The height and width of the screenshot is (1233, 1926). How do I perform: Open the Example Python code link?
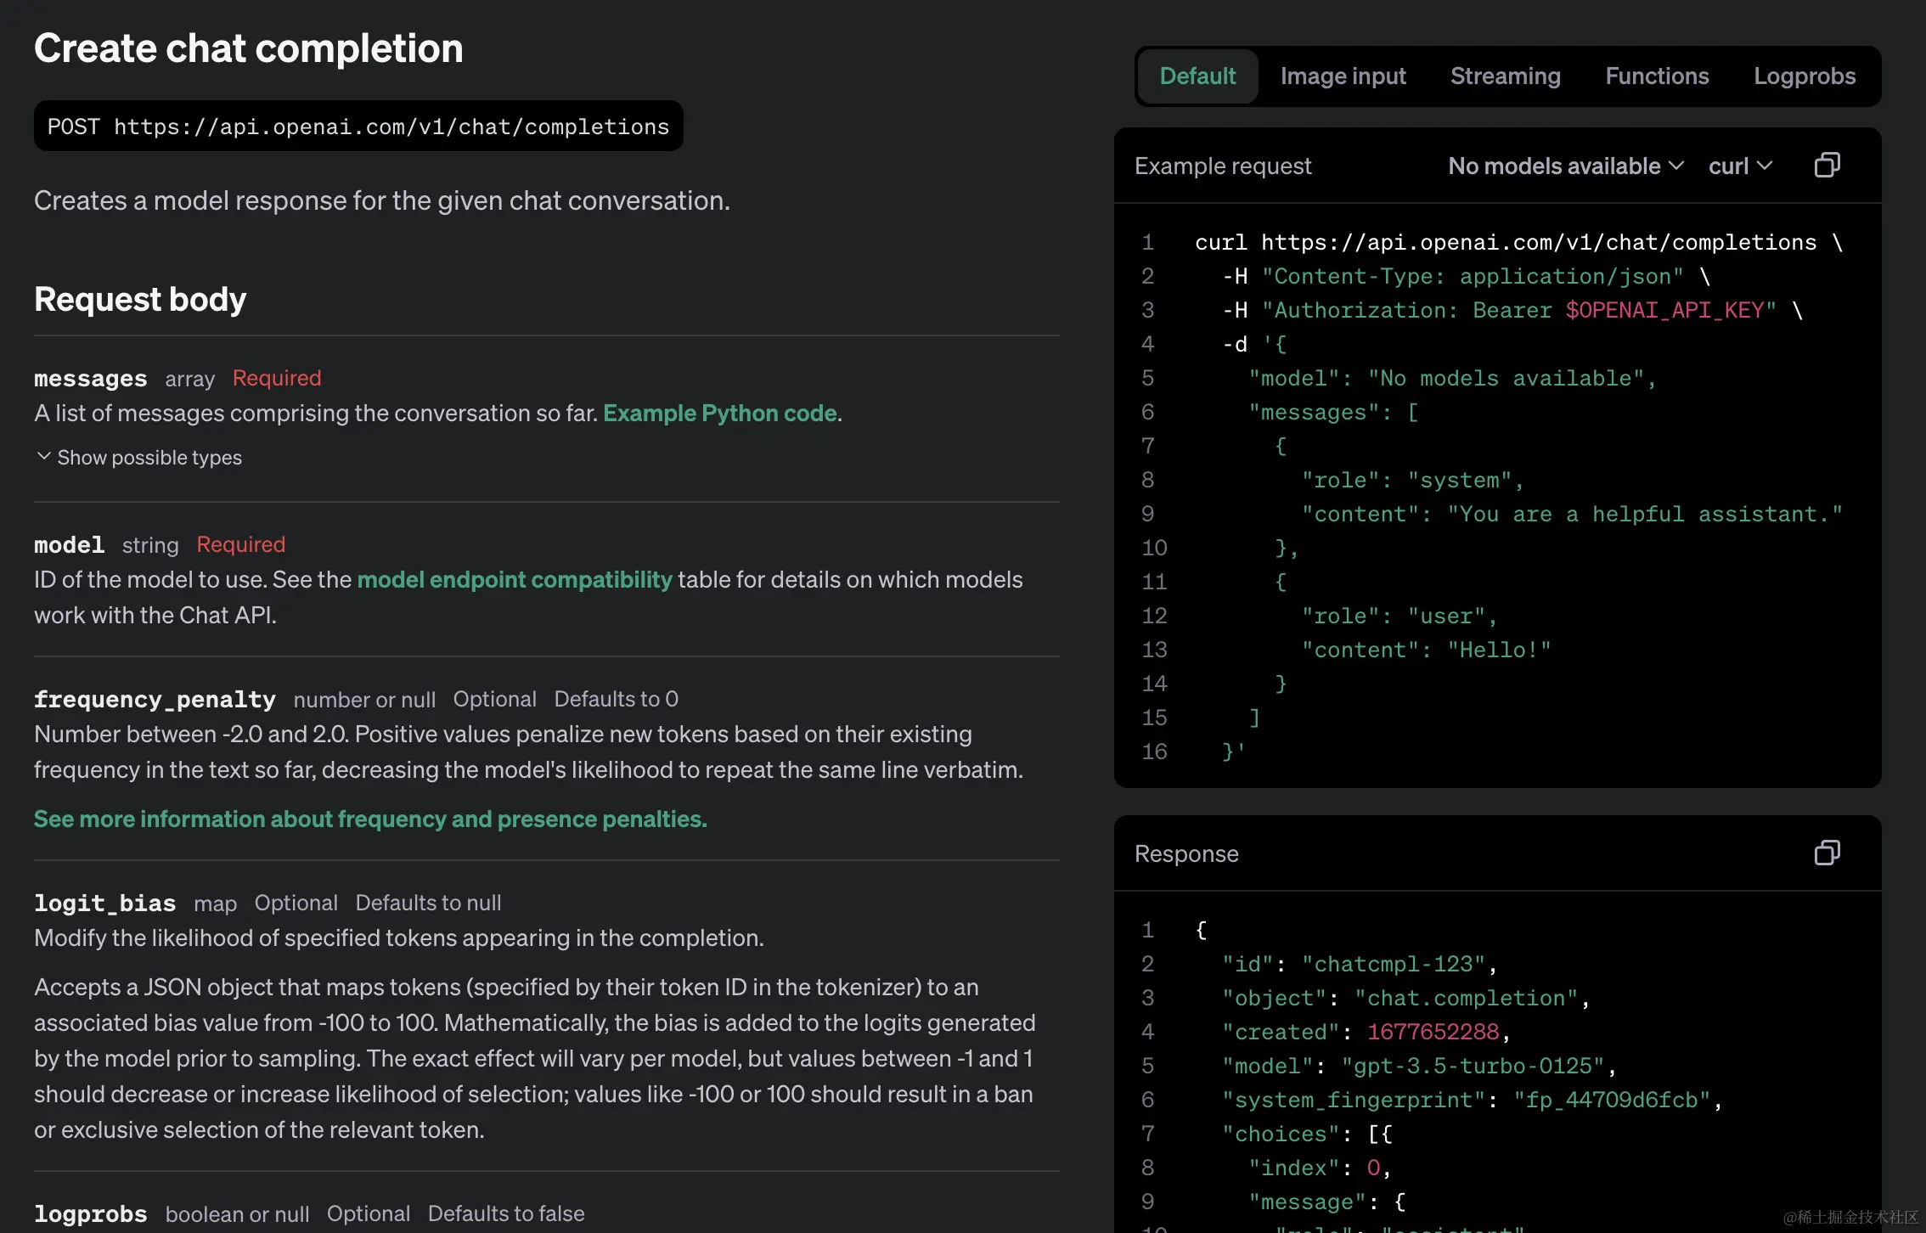point(720,413)
